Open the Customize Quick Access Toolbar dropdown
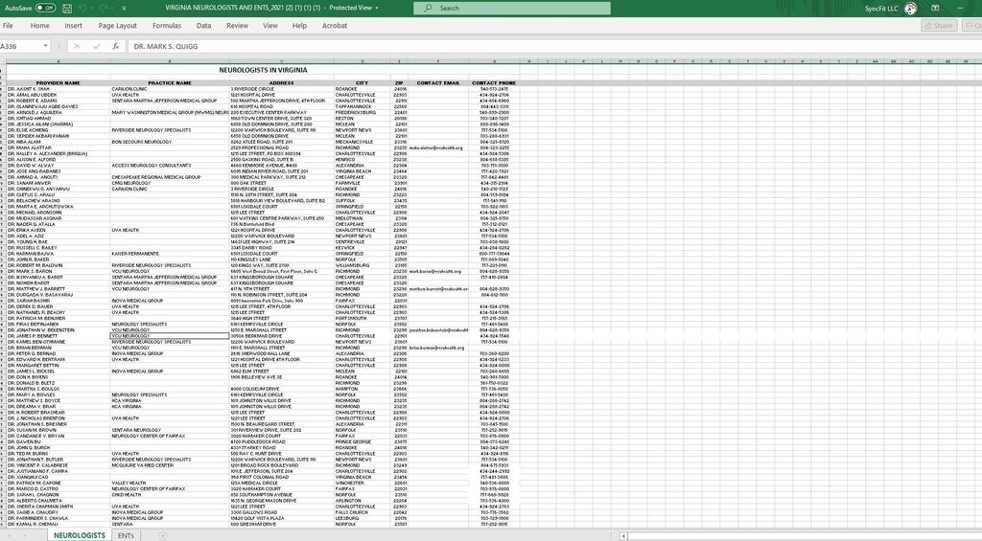Viewport: 982px width, 541px height. (124, 8)
